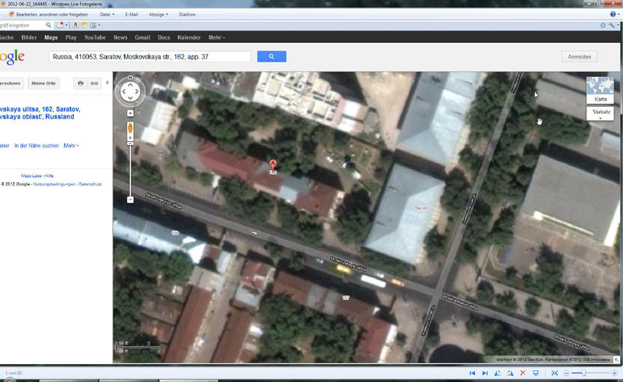This screenshot has height=382, width=623.
Task: Open the YouTube tab in Google bar
Action: pyautogui.click(x=95, y=37)
